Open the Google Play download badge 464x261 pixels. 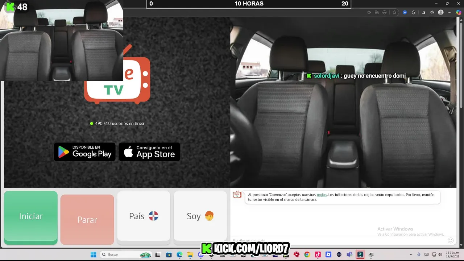pyautogui.click(x=85, y=152)
